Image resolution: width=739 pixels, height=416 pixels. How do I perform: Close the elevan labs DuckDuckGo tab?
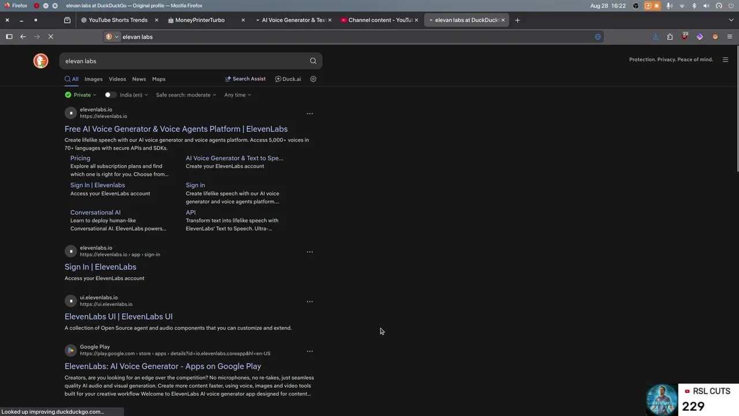[x=503, y=20]
